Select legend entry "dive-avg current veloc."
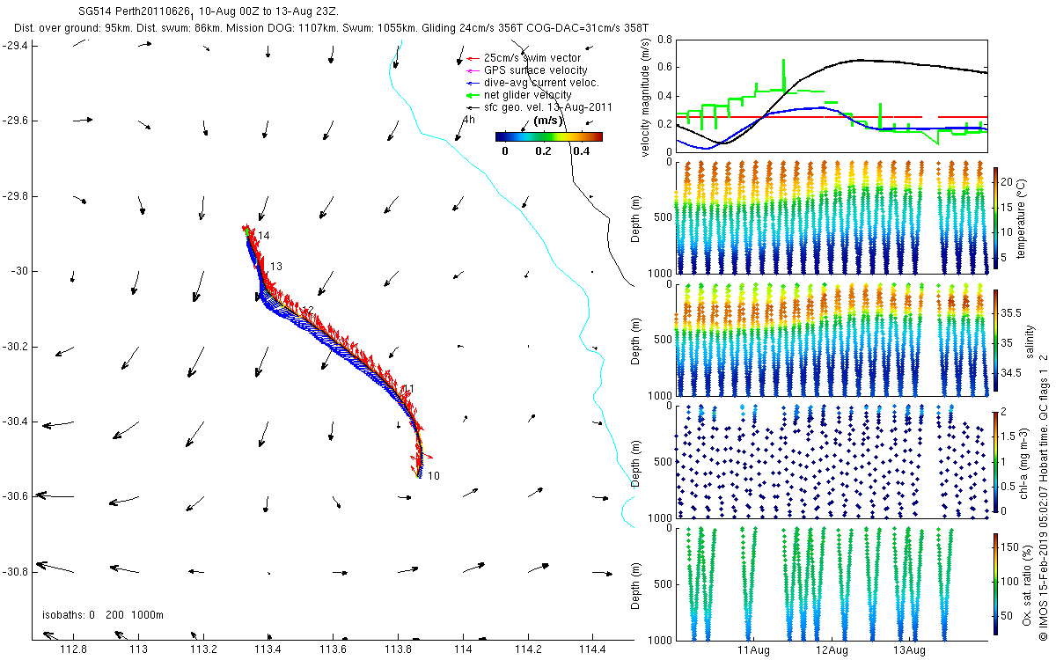Viewport: 1056px width, 660px height. point(541,82)
